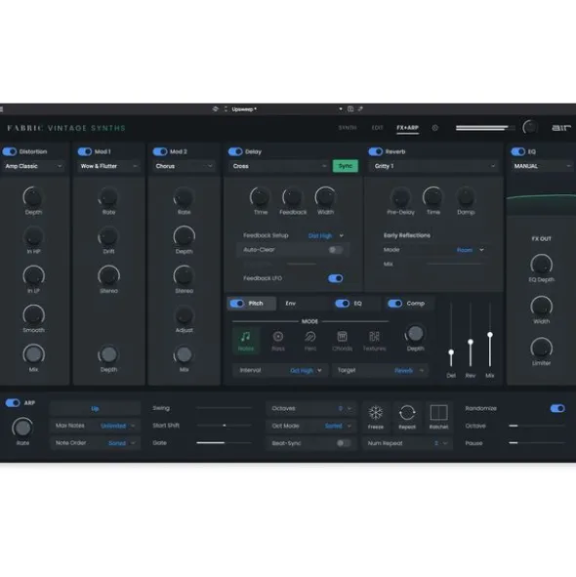Screen dimensions: 576x577
Task: Select the Pitch tab
Action: pyautogui.click(x=252, y=304)
